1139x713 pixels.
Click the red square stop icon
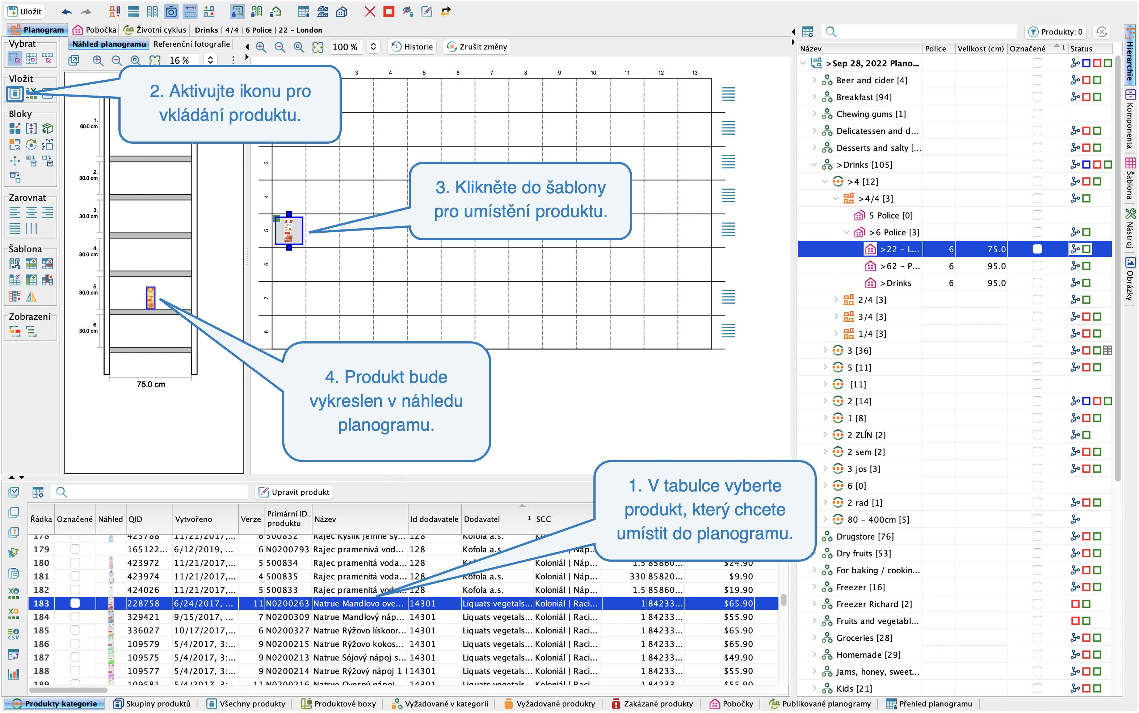coord(388,11)
